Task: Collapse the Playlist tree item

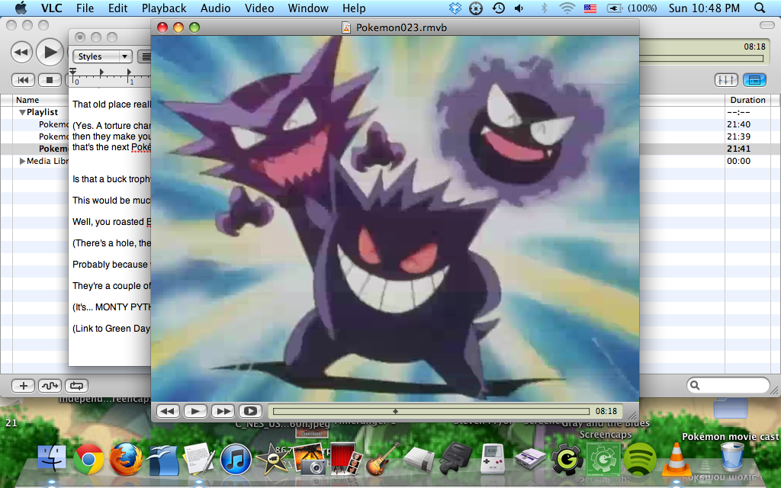Action: pos(22,113)
